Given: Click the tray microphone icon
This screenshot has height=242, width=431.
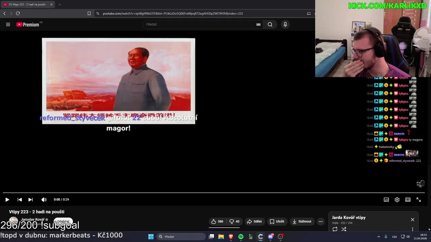Looking at the screenshot, I should pyautogui.click(x=386, y=237).
